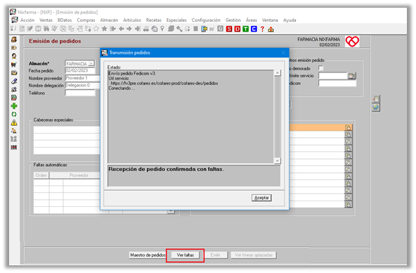Click the blue C toolbar icon
This screenshot has width=416, height=273.
[x=254, y=29]
